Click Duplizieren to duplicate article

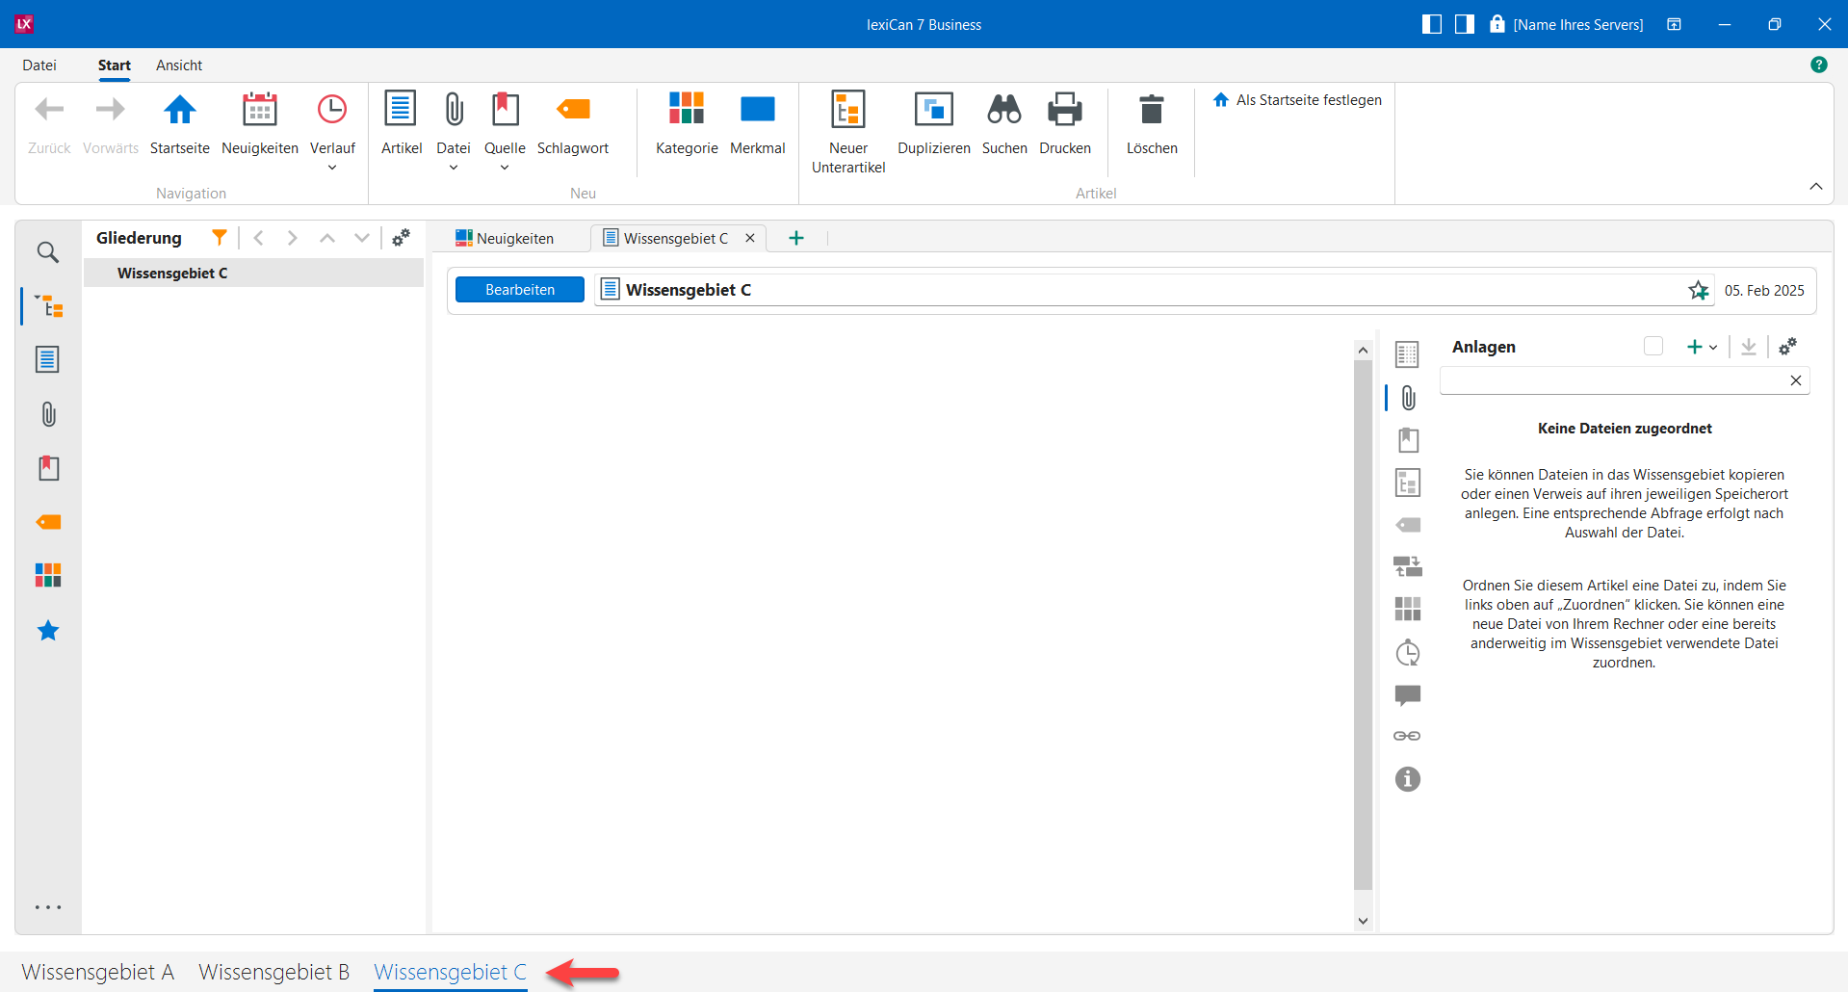933,111
